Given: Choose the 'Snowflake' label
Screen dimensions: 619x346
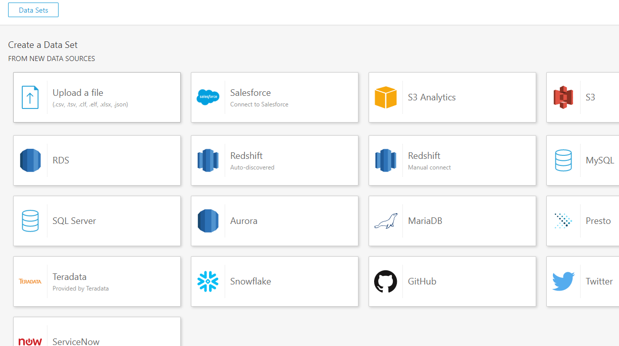Looking at the screenshot, I should 250,281.
